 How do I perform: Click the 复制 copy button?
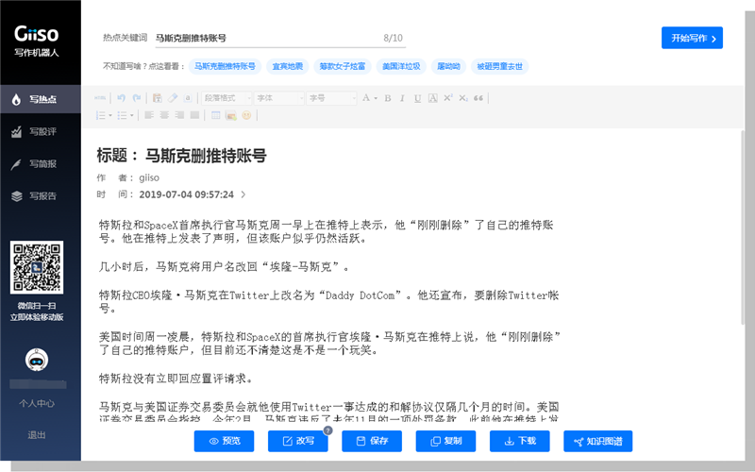coord(445,441)
